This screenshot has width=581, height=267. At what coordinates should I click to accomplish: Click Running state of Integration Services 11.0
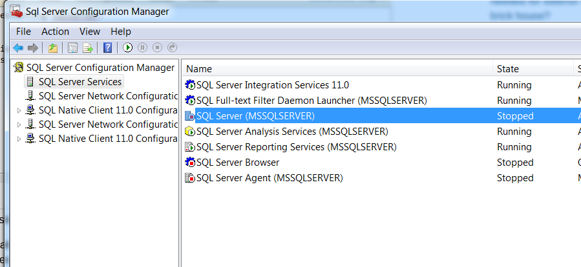pyautogui.click(x=514, y=85)
